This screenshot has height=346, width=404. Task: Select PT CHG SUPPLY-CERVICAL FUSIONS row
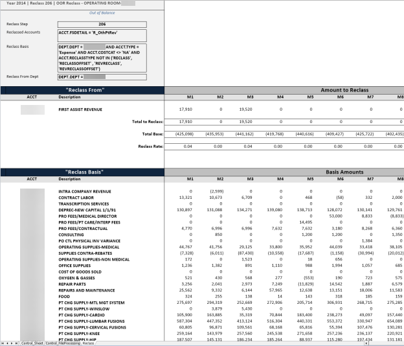[x=92, y=328]
